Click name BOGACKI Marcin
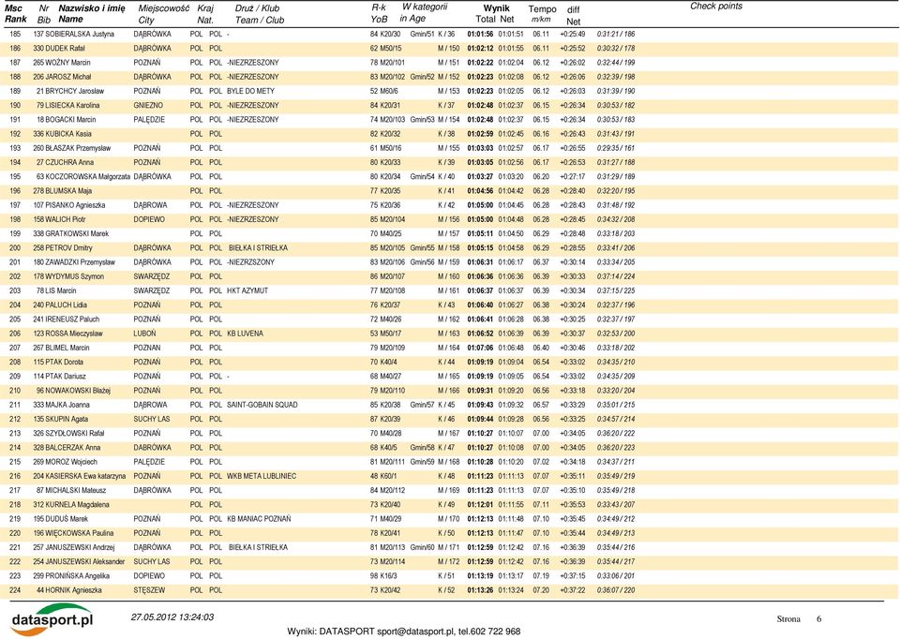Image resolution: width=900 pixels, height=639 pixels. (70, 120)
